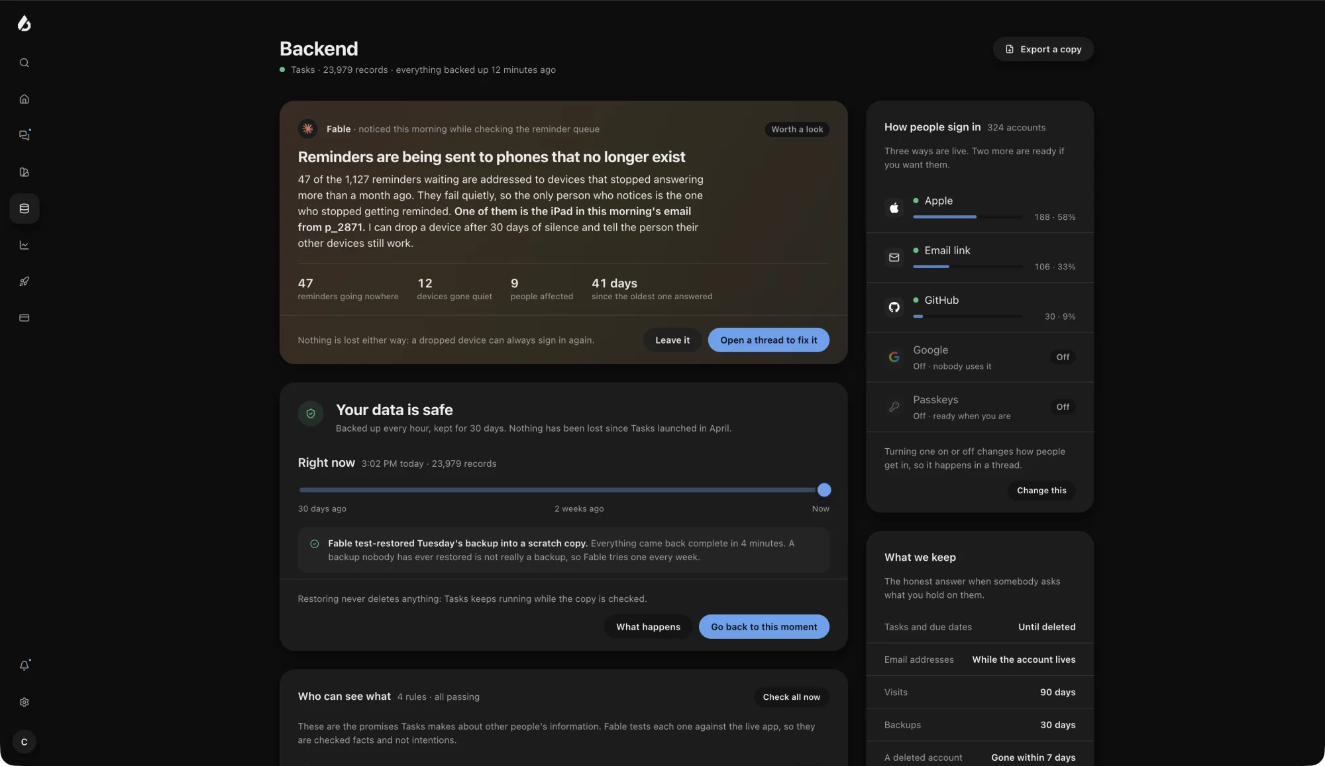This screenshot has height=766, width=1325.
Task: Click the GitHub usage progress bar
Action: (967, 316)
